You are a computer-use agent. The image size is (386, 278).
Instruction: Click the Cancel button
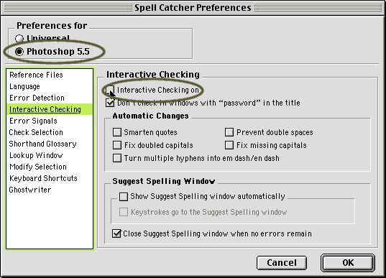[282, 263]
